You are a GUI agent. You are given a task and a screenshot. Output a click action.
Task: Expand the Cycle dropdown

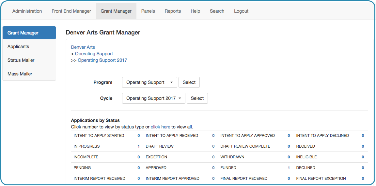pos(154,98)
